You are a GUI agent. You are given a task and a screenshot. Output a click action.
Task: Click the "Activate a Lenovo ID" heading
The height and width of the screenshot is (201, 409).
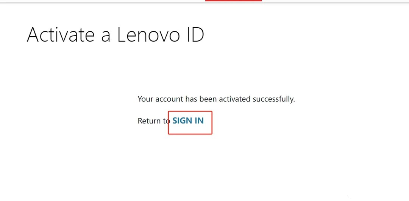point(116,35)
